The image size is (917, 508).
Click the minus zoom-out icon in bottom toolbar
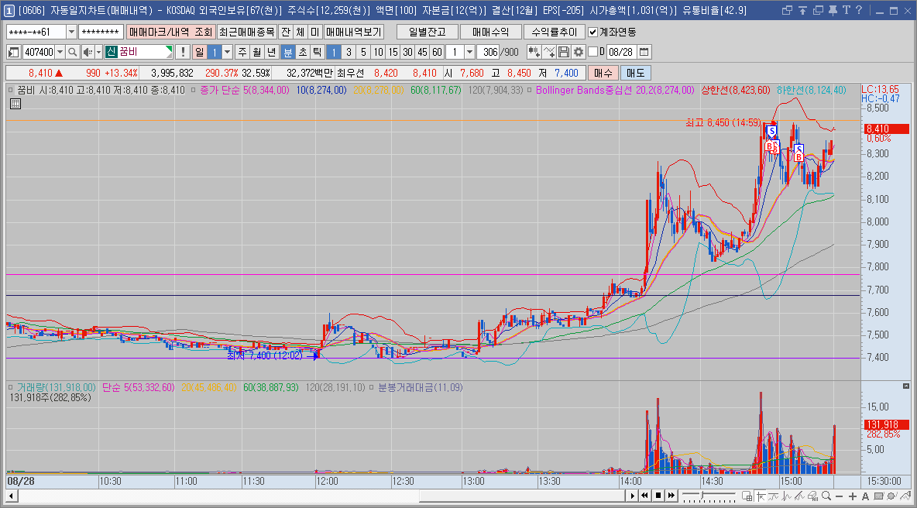pyautogui.click(x=840, y=496)
